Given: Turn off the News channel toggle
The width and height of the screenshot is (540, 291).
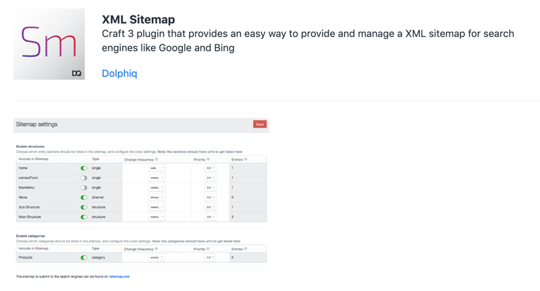Looking at the screenshot, I should pyautogui.click(x=84, y=198).
